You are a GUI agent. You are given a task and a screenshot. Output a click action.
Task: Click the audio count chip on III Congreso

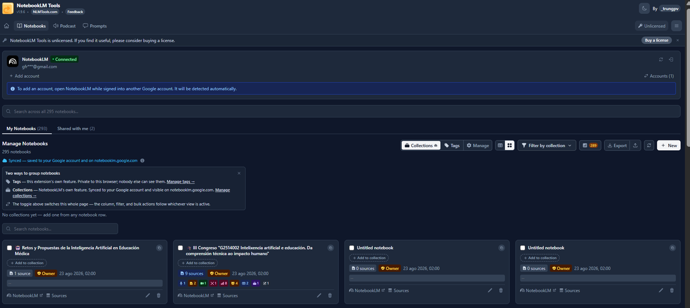point(182,283)
